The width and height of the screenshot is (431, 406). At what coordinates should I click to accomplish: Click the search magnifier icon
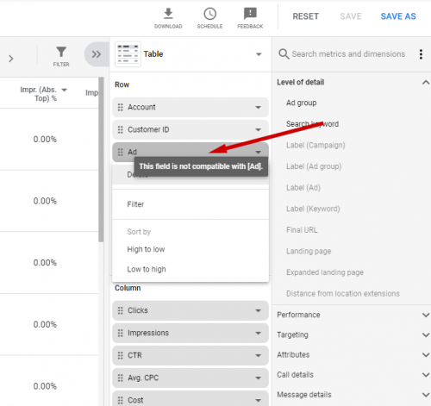coord(284,54)
